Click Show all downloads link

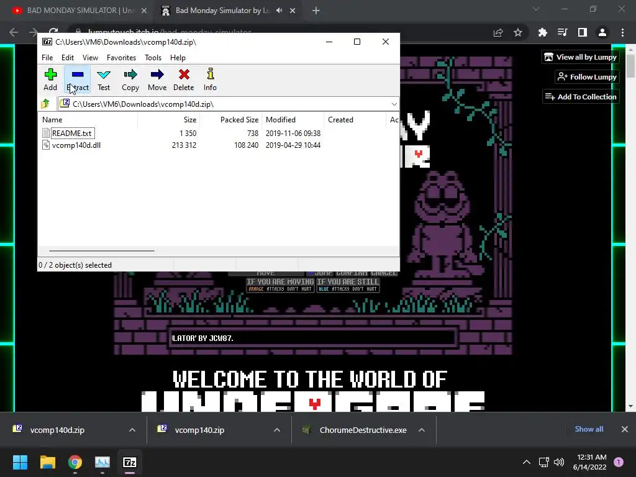click(x=589, y=429)
